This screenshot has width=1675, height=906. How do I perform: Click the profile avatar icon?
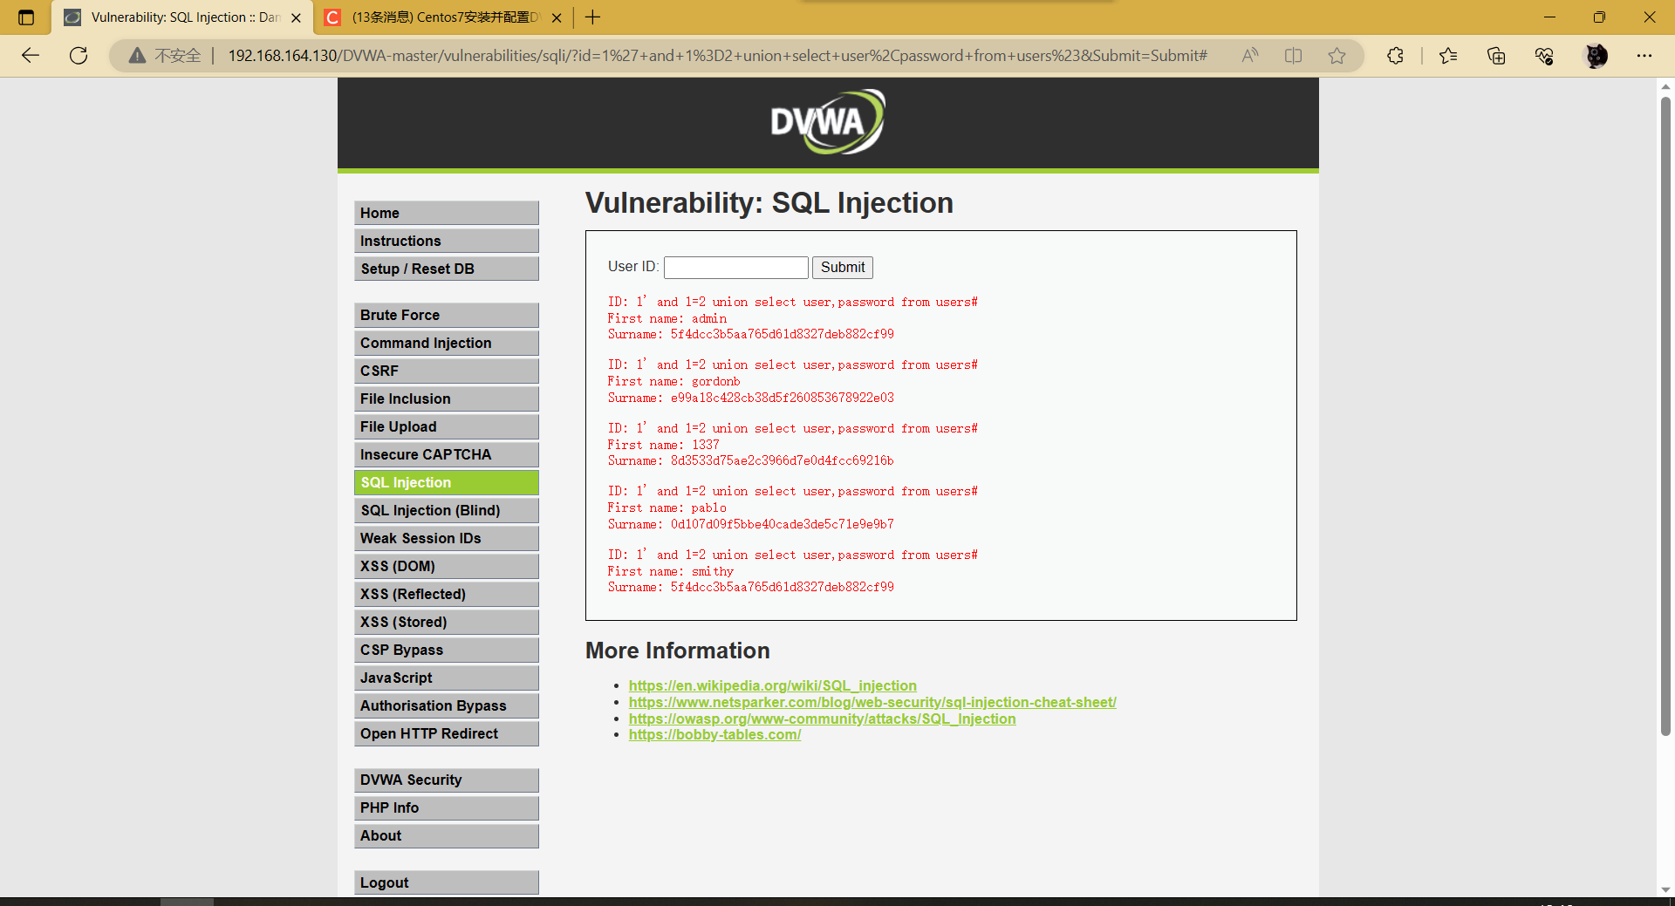tap(1596, 56)
